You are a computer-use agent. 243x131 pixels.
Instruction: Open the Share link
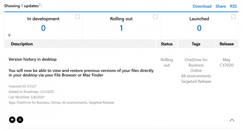click(221, 6)
